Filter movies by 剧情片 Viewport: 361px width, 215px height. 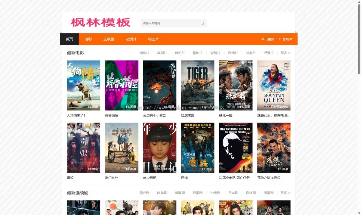[233, 53]
